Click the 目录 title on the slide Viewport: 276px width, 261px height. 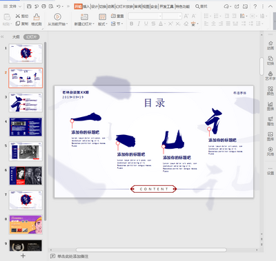click(x=155, y=103)
